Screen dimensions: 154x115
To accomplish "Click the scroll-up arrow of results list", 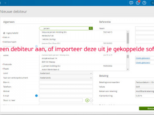I will 128,32.
